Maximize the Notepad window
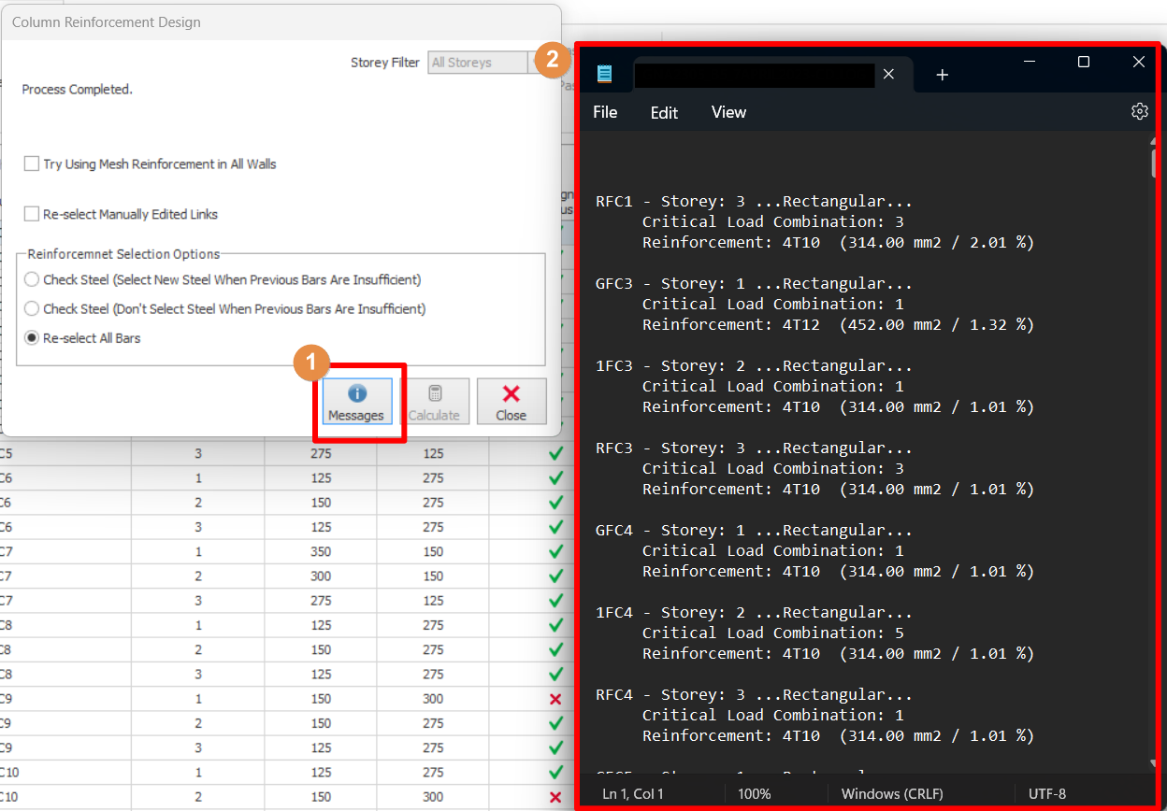This screenshot has height=811, width=1167. coord(1083,63)
